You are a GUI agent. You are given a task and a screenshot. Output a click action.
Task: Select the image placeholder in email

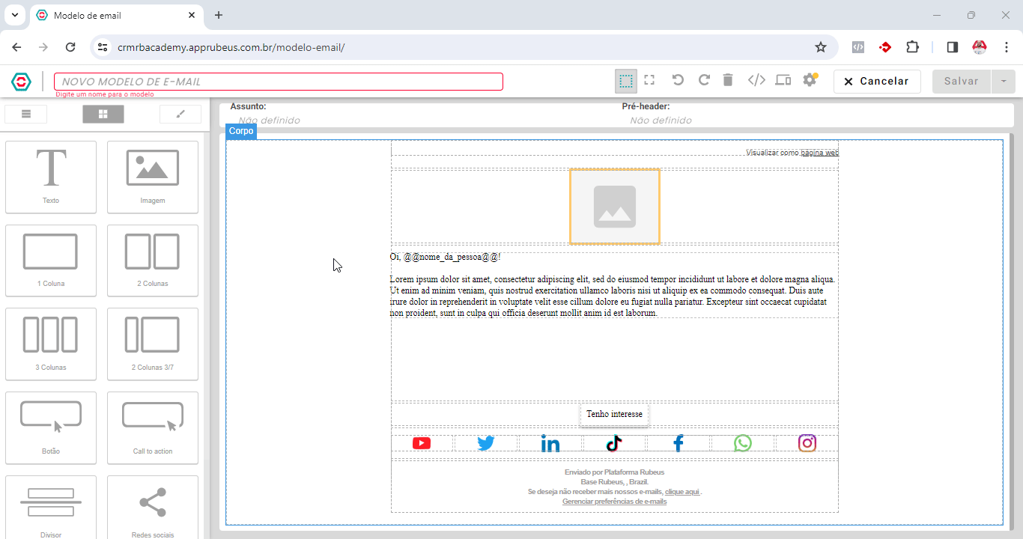pyautogui.click(x=615, y=207)
